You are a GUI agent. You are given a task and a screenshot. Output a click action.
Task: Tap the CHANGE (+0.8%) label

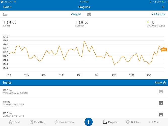[x=156, y=26]
